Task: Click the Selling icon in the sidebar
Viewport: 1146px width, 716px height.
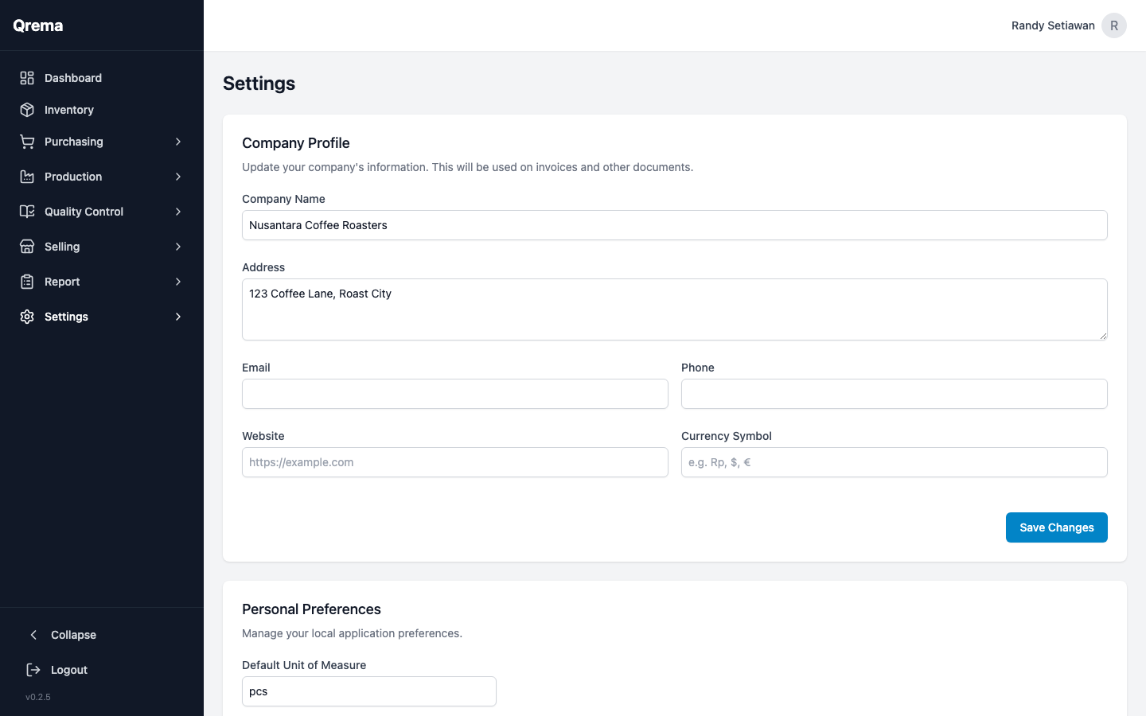Action: click(26, 247)
